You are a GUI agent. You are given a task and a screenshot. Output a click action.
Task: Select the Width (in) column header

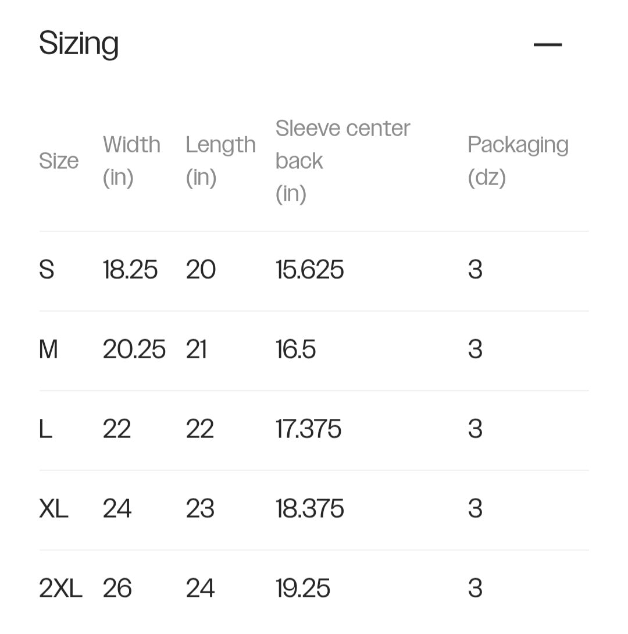tap(131, 161)
